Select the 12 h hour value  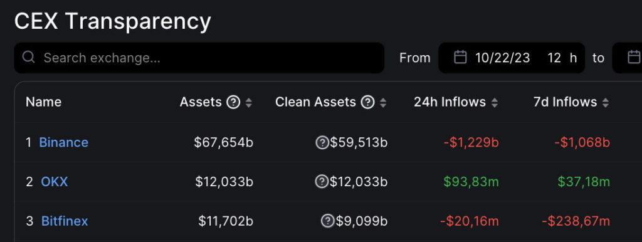pyautogui.click(x=562, y=58)
